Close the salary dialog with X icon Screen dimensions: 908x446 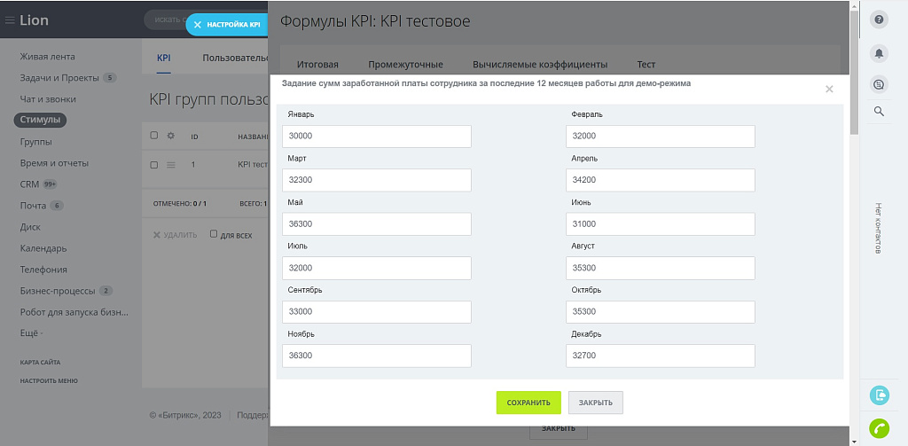[829, 89]
